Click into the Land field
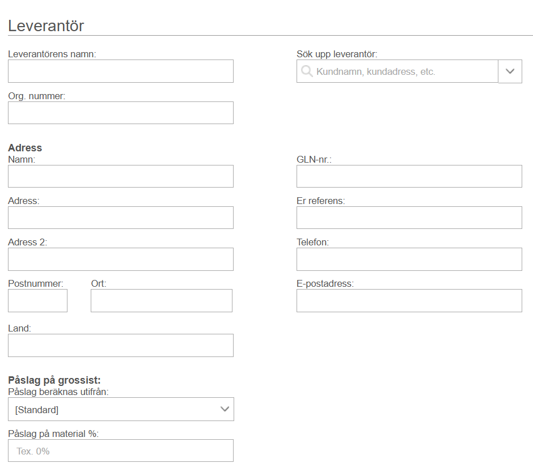Screen dimensions: 533x463 (121, 345)
